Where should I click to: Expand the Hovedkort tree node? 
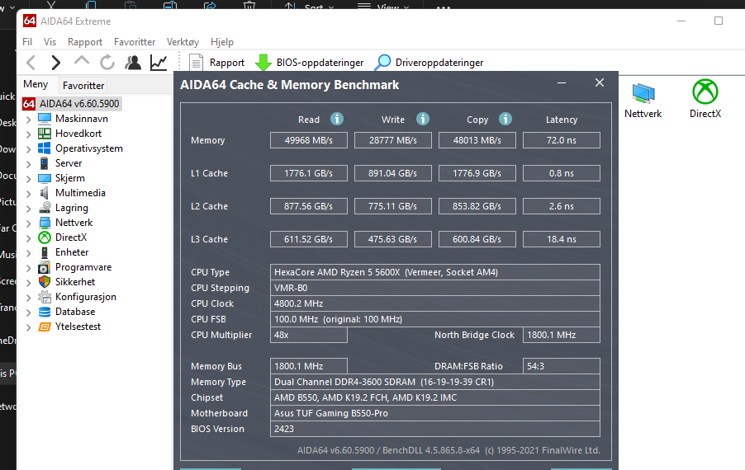tap(29, 134)
